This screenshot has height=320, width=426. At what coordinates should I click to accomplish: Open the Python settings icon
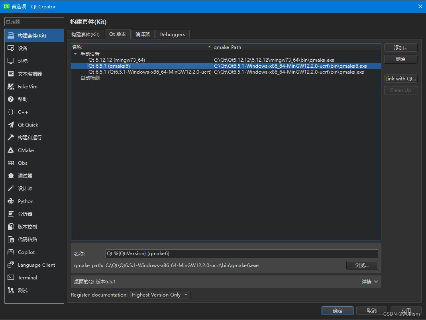tap(11, 201)
